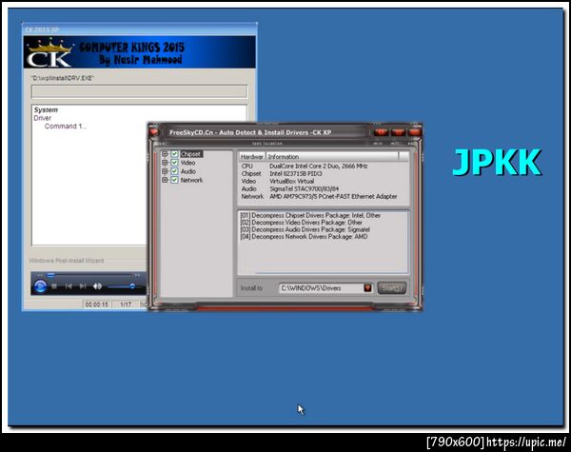Mute audio using the speaker icon

[x=97, y=286]
